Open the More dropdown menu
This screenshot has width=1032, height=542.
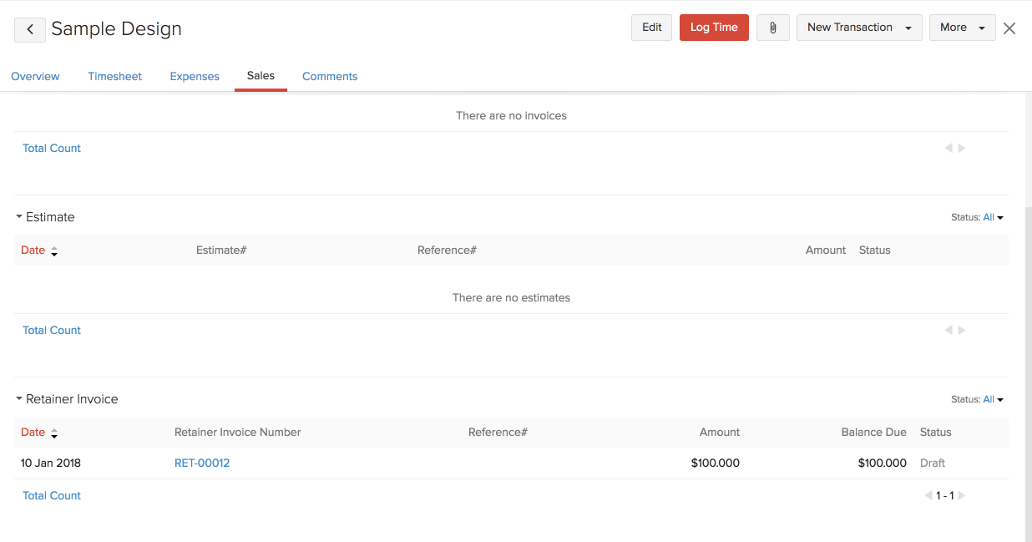962,28
